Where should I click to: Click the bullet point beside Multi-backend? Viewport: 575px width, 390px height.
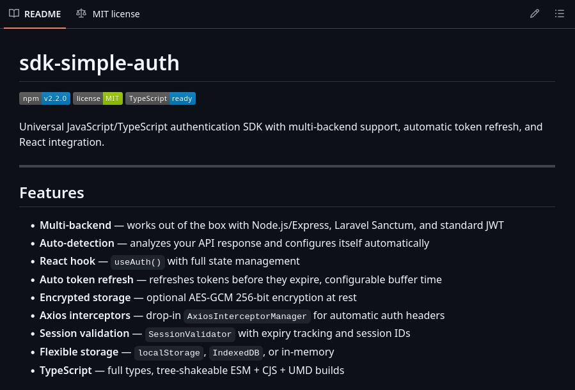(33, 226)
